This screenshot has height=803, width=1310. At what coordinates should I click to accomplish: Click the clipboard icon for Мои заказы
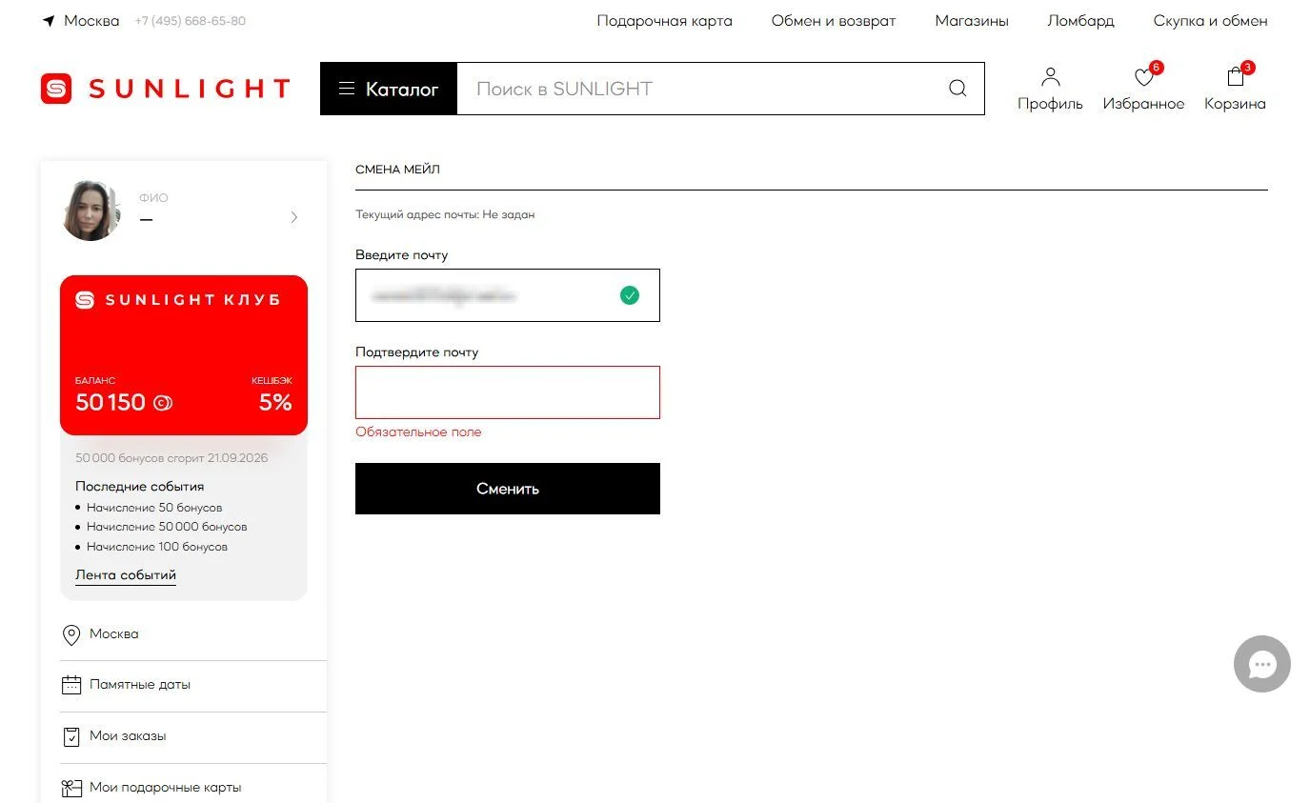point(71,736)
